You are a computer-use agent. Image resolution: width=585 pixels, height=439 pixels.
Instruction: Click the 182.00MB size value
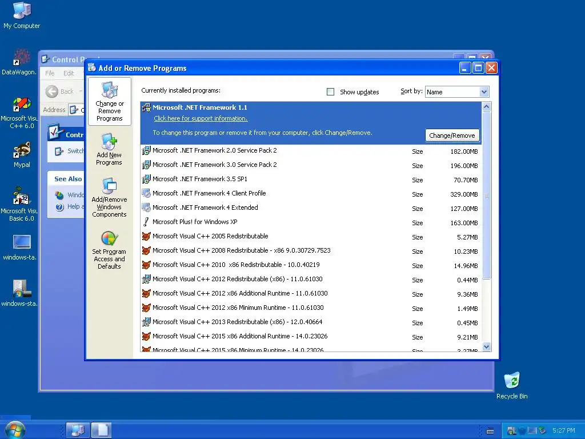(x=464, y=151)
